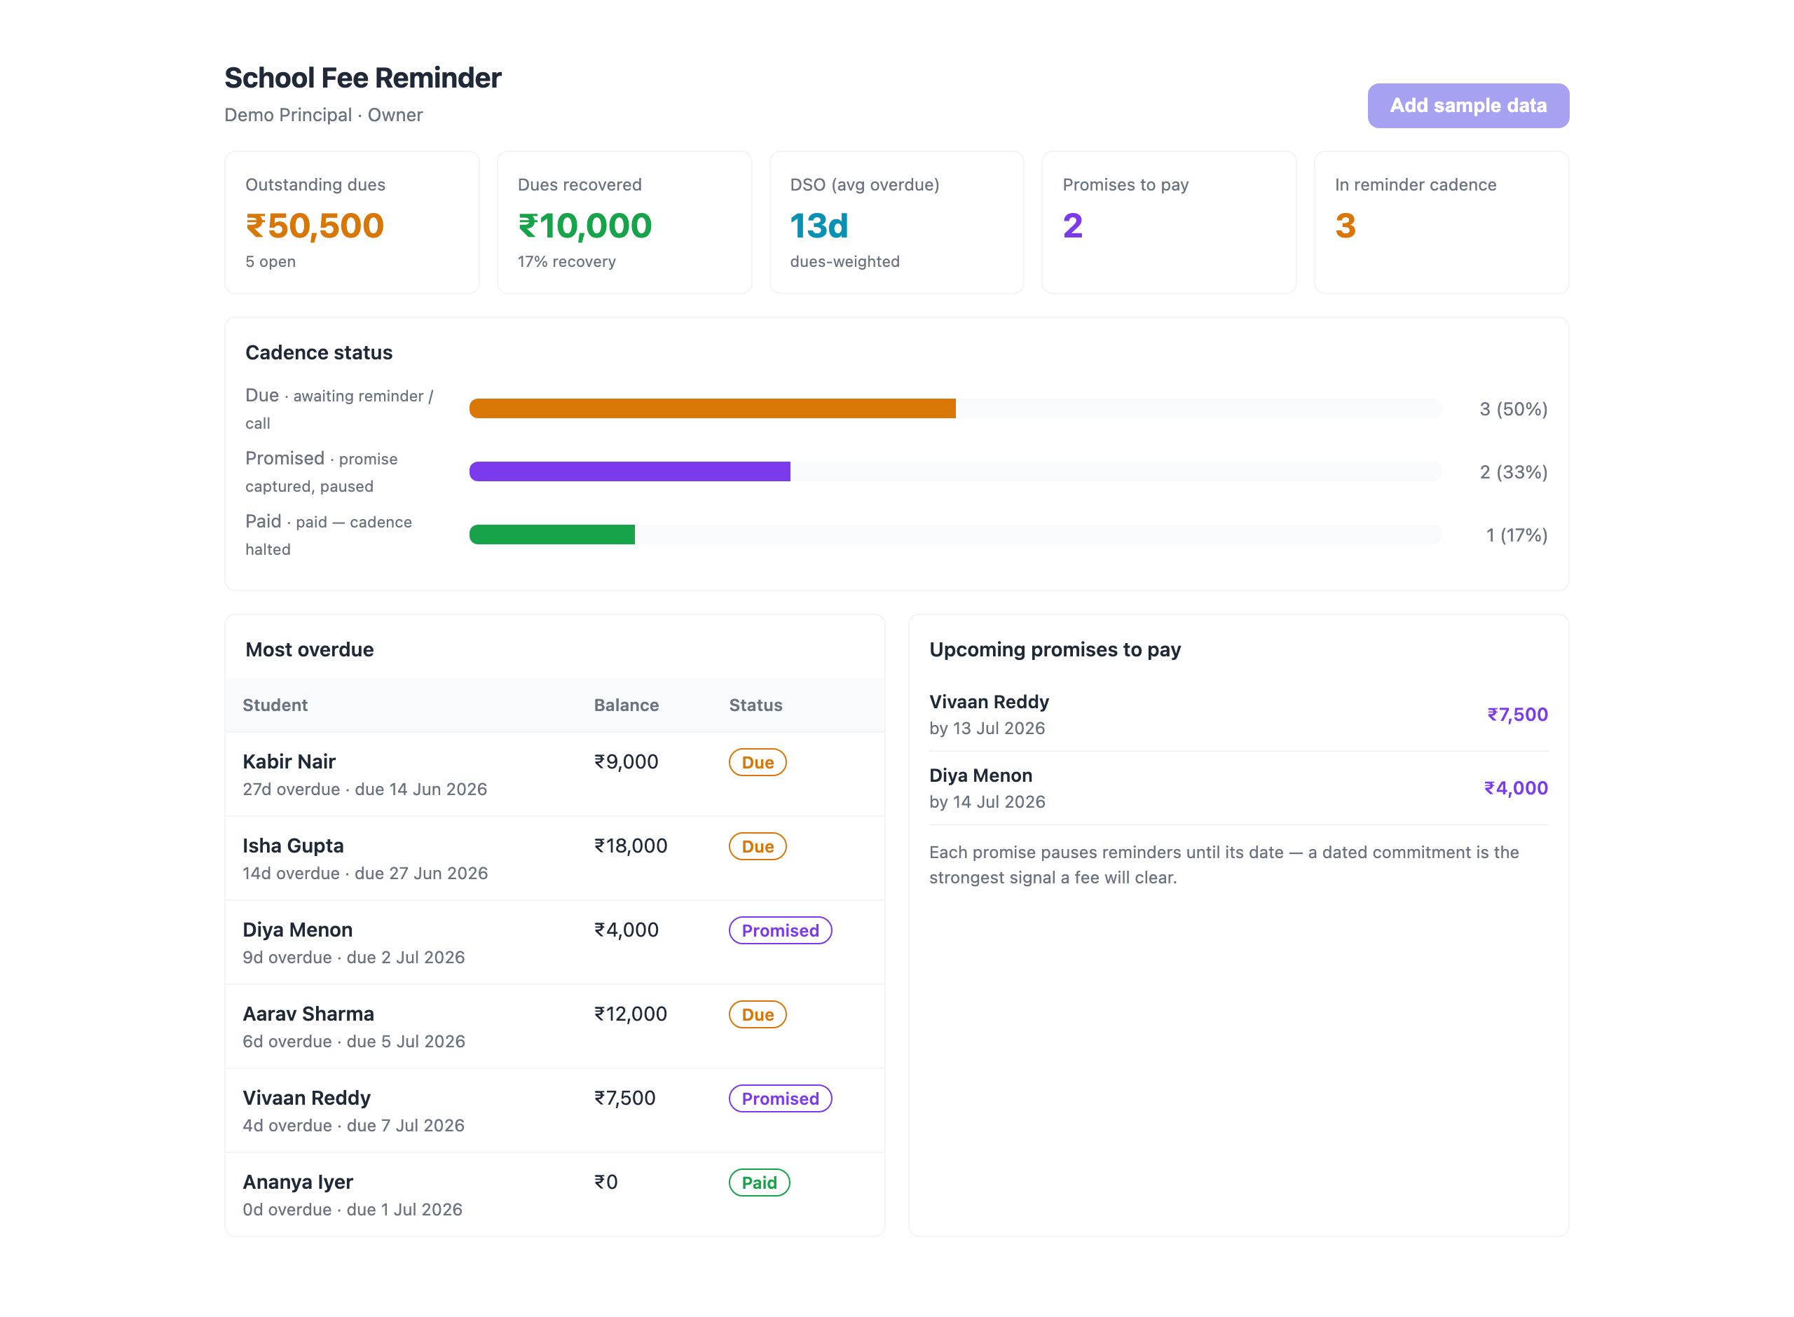The height and width of the screenshot is (1317, 1794).
Task: Click the green Paid cadence progress bar
Action: (x=552, y=534)
